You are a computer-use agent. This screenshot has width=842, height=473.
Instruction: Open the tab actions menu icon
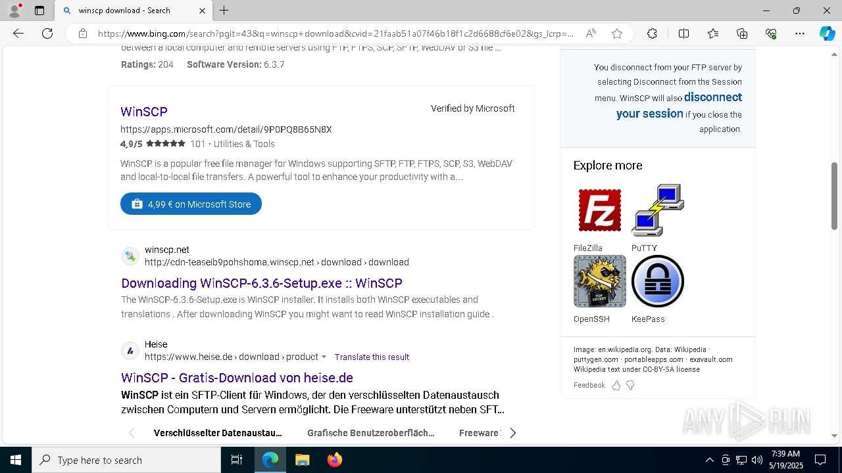click(x=39, y=11)
